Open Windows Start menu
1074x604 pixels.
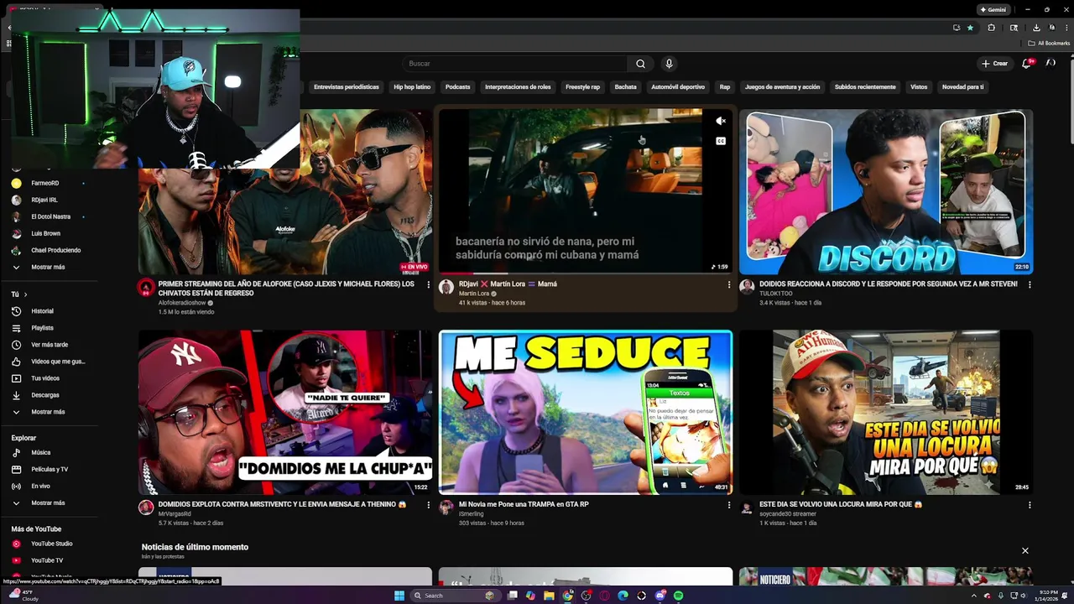[399, 596]
